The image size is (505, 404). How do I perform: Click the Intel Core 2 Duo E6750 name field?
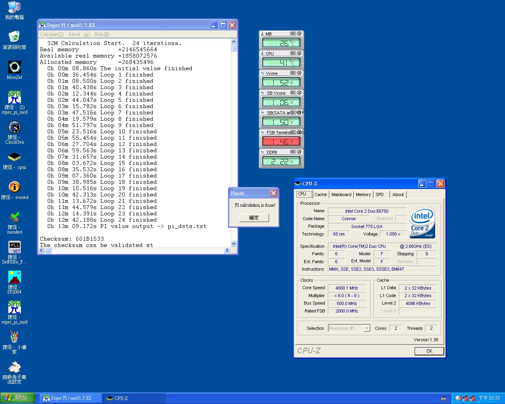[x=367, y=211]
